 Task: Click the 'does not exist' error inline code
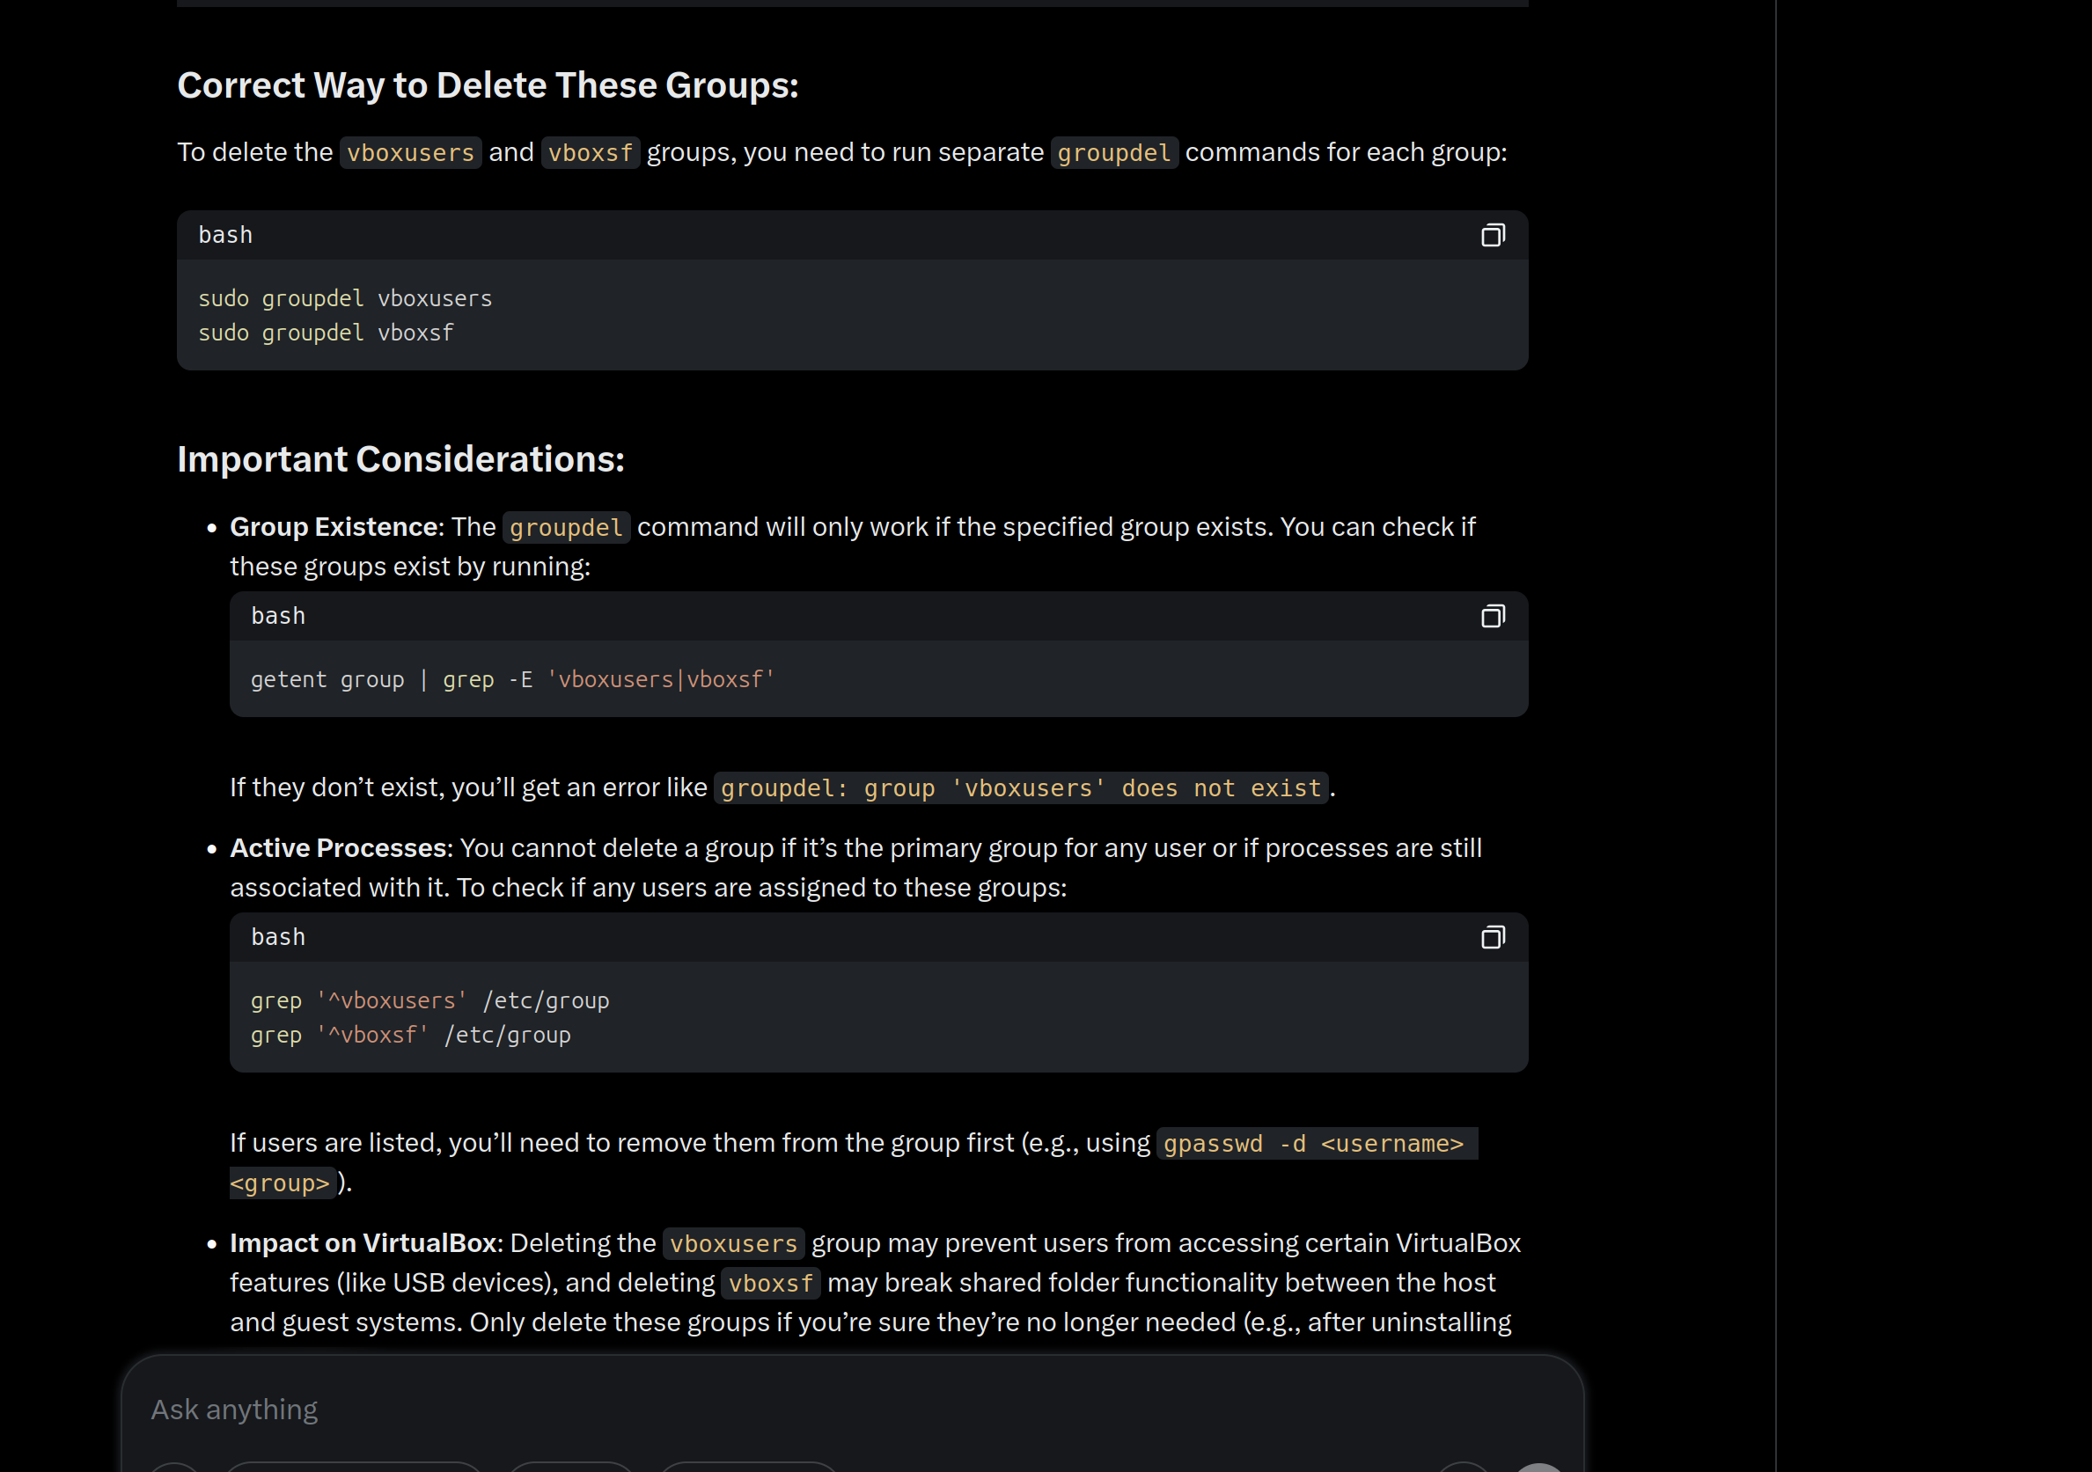coord(1021,788)
